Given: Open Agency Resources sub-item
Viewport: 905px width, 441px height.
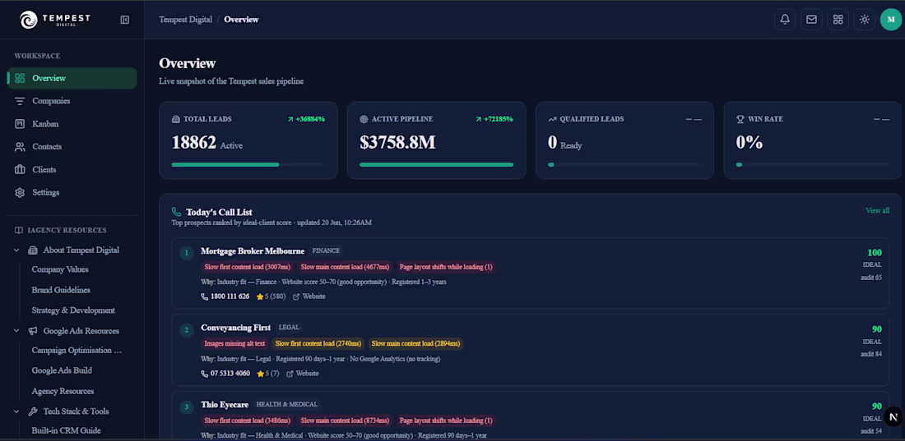Looking at the screenshot, I should pos(63,391).
